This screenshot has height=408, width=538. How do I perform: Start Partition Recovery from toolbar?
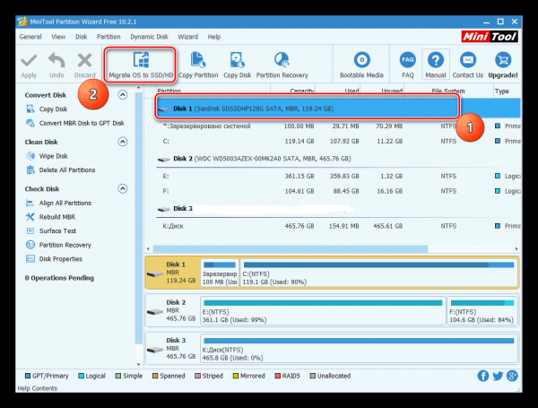pyautogui.click(x=282, y=65)
